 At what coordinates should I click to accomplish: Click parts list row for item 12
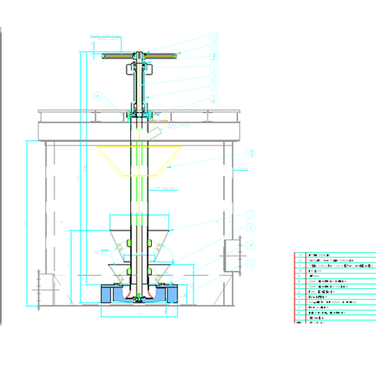[x=335, y=260]
